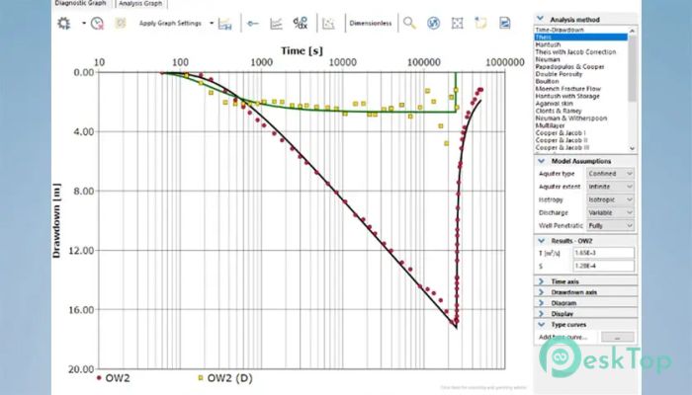This screenshot has height=395, width=692.
Task: Select Cooper & Jacob III method
Action: click(x=562, y=148)
